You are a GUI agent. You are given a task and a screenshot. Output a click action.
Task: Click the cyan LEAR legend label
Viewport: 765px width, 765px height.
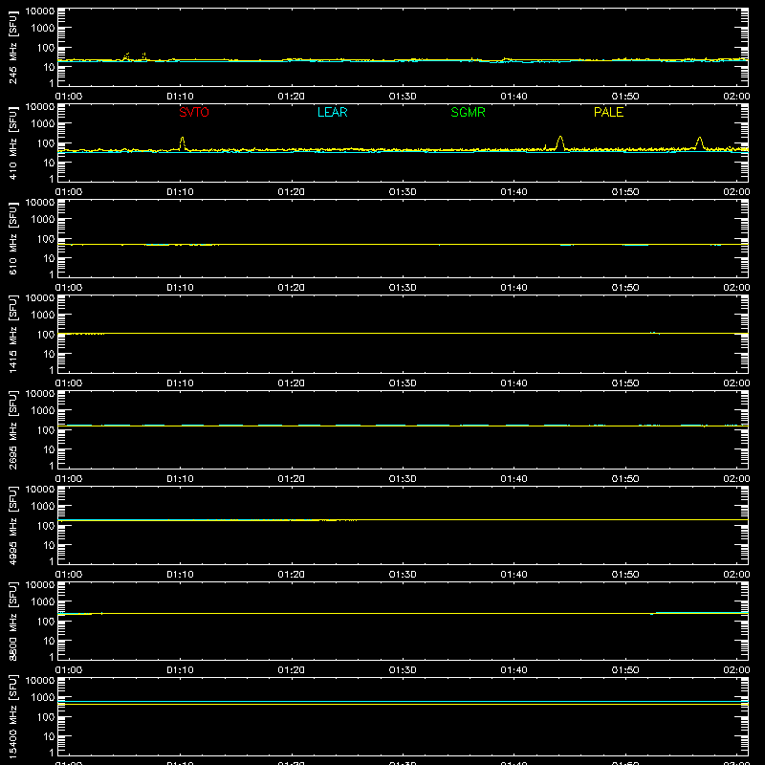pyautogui.click(x=332, y=112)
